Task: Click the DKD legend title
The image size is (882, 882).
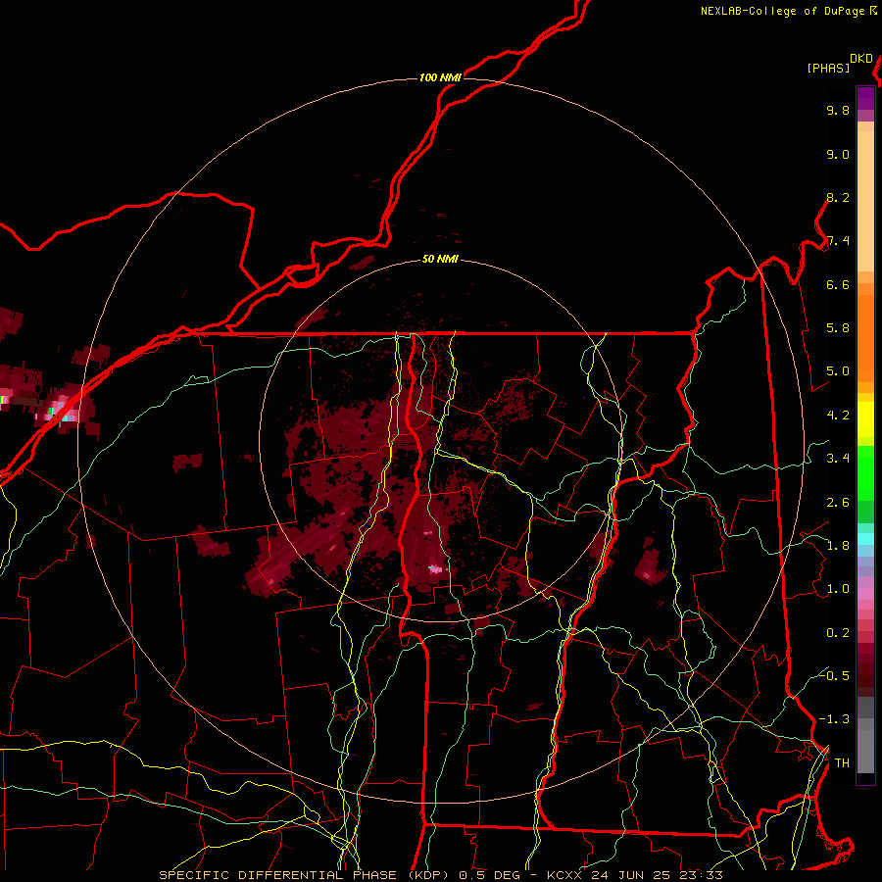Action: coord(861,59)
